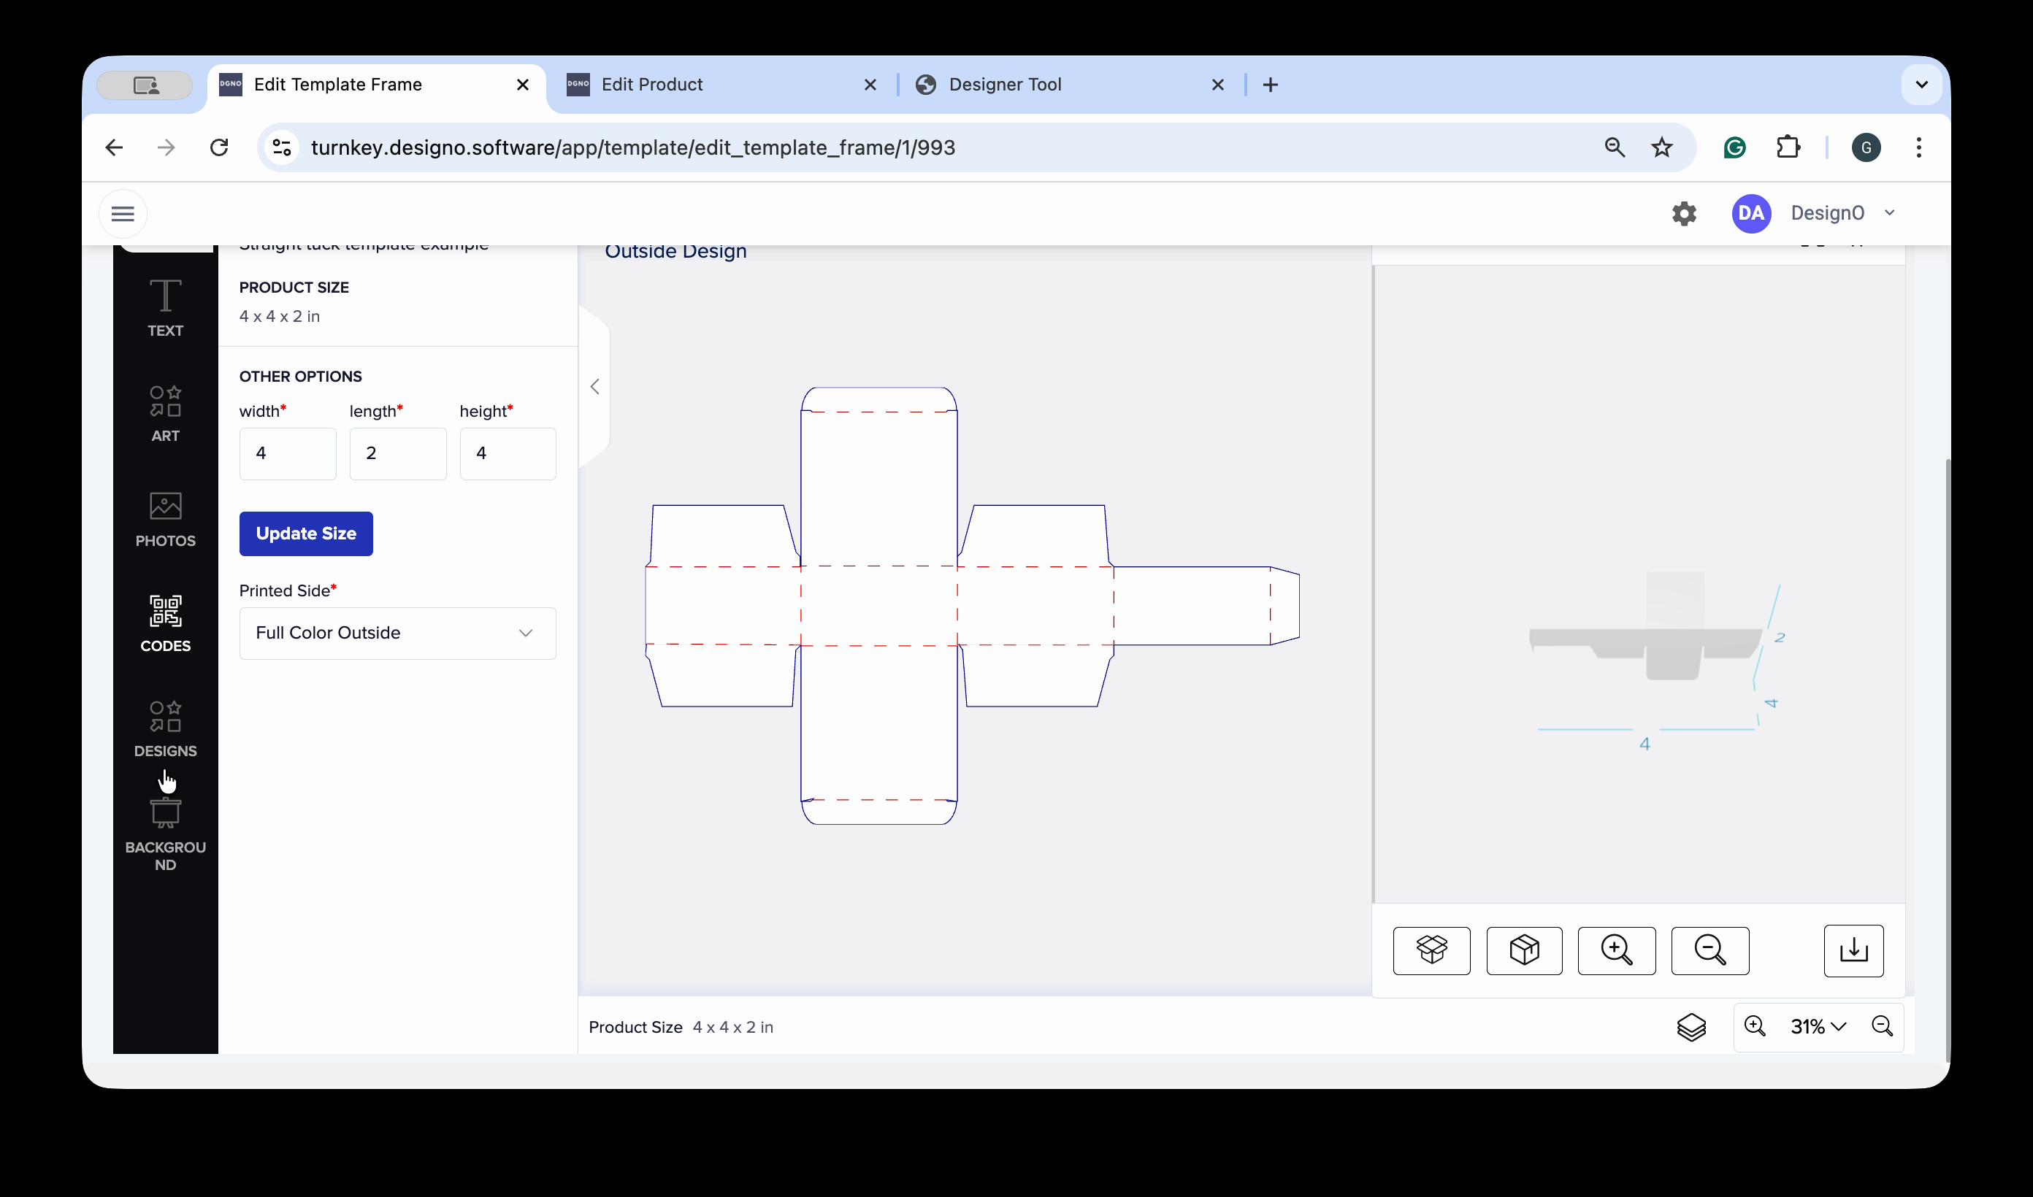Open the hamburger navigation menu
2033x1197 pixels.
coord(123,214)
